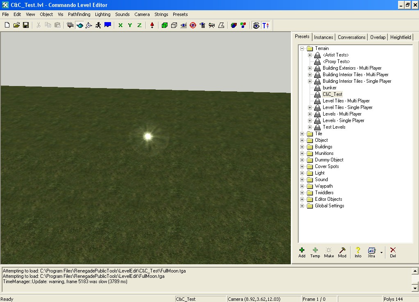Expand the Object folder in presets tree

tap(302, 140)
